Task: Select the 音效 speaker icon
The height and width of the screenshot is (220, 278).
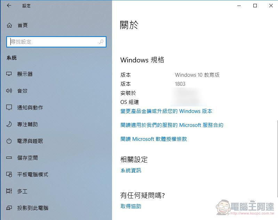Action: 9,91
